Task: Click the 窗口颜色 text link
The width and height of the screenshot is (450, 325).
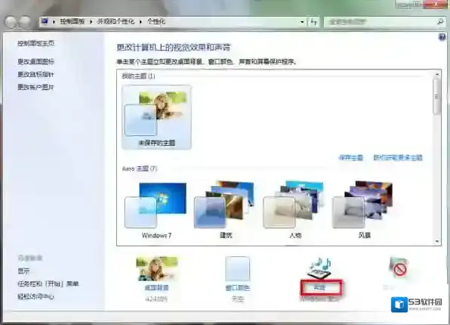Action: pyautogui.click(x=238, y=288)
